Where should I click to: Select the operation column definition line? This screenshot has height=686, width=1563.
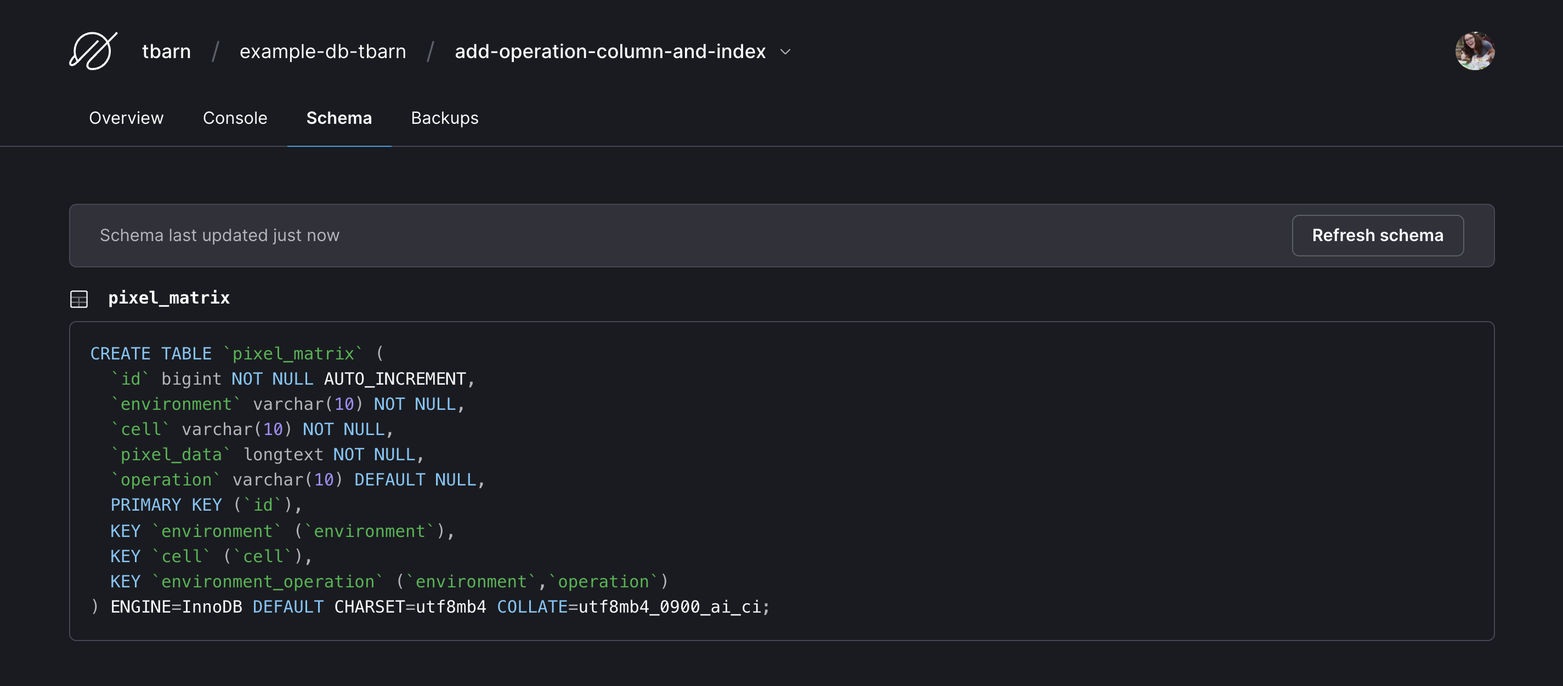click(x=297, y=479)
